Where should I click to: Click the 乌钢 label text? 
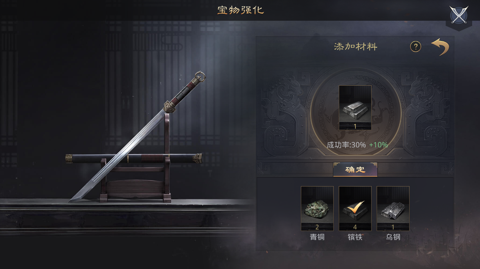[393, 237]
